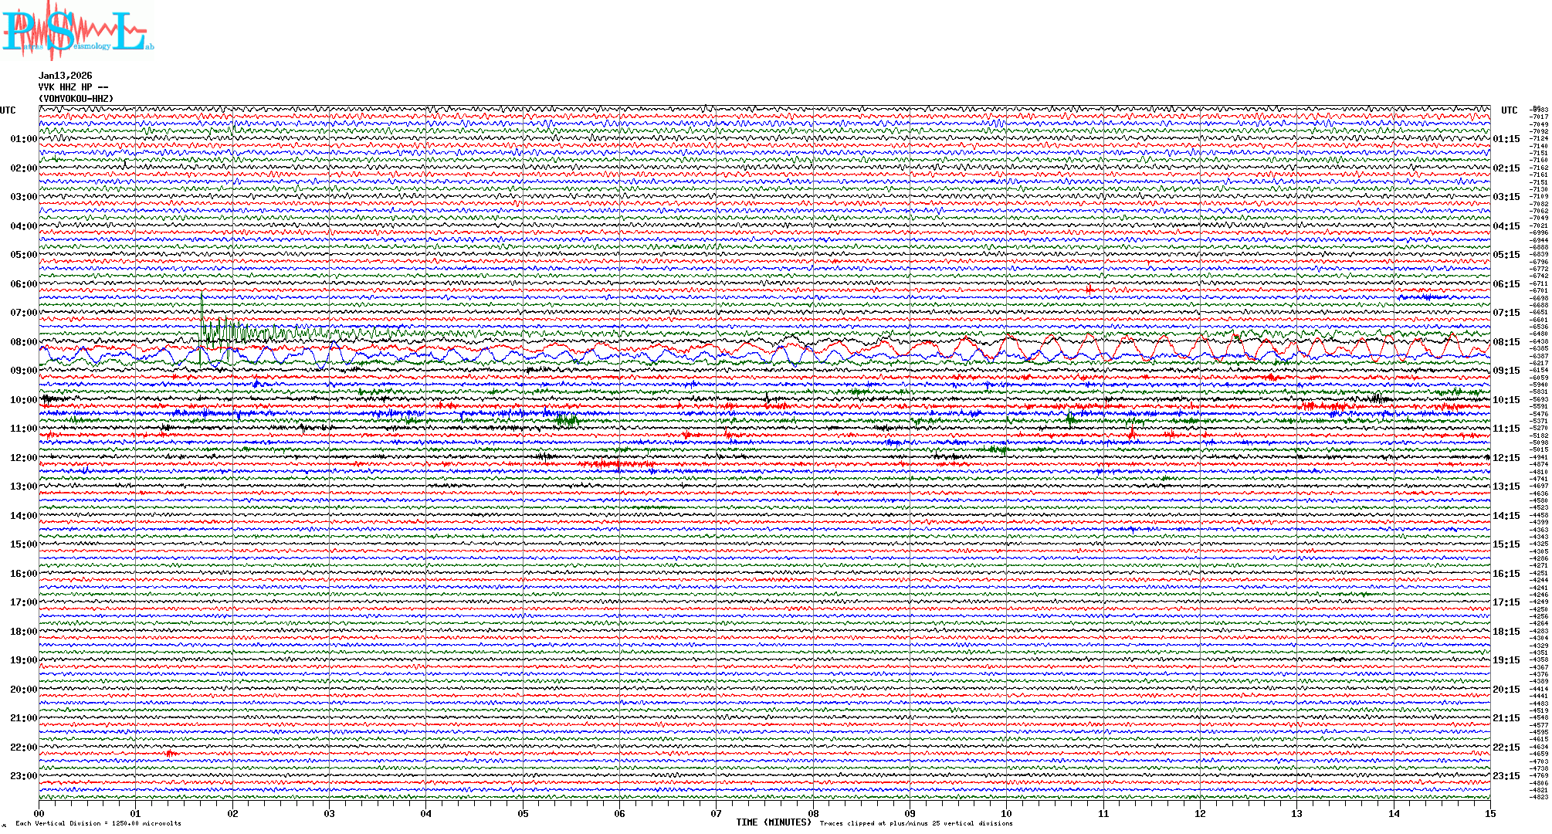This screenshot has height=834, width=1552.
Task: Click the 00 minute tick on bottom axis
Action: coord(39,813)
